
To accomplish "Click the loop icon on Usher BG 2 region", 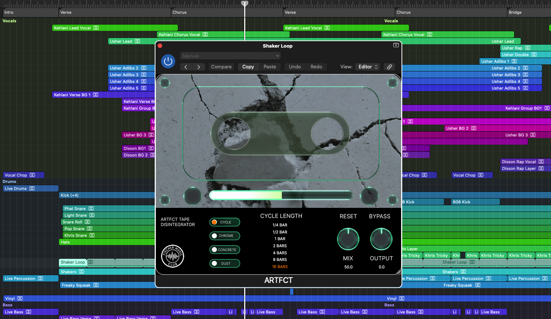I will coord(473,128).
